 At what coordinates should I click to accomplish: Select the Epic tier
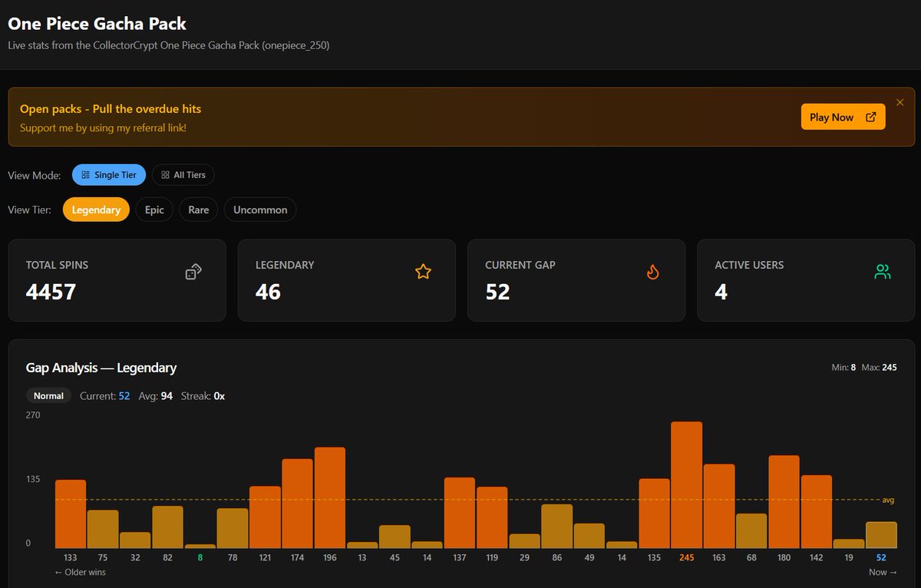click(154, 210)
